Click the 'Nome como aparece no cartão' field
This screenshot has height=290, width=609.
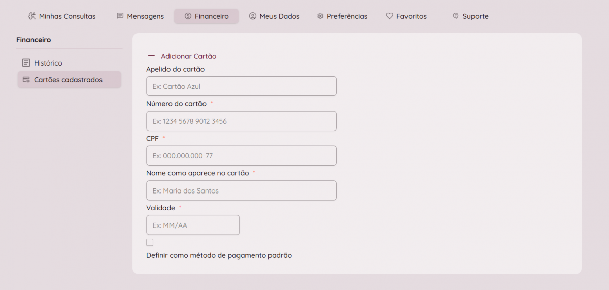[241, 190]
